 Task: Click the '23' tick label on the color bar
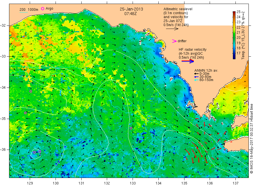238,22
